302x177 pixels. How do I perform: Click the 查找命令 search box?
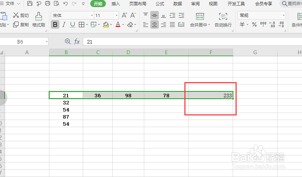[x=291, y=4]
